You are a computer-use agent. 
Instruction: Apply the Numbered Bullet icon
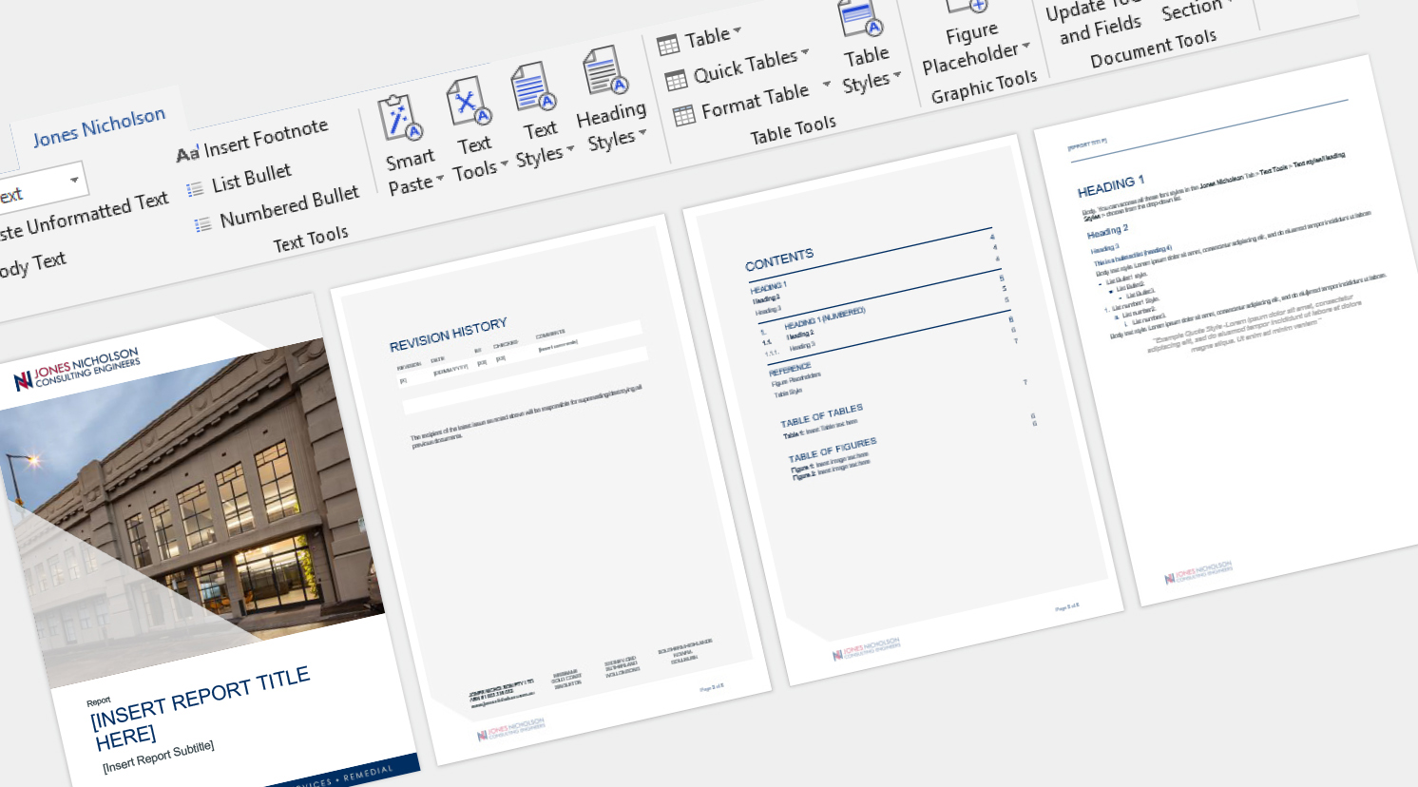(x=203, y=225)
